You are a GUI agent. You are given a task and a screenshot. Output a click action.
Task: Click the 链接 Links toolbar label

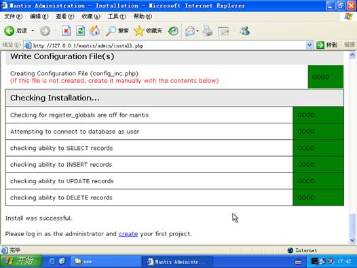350,45
